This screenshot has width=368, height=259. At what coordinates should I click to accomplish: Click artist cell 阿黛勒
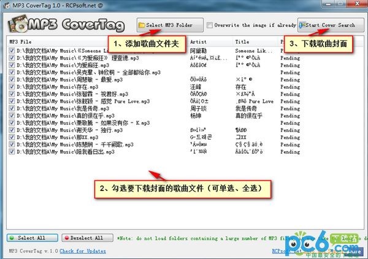coord(198,51)
